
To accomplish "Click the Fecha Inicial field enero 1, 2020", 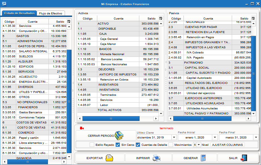I will pyautogui.click(x=195, y=137).
